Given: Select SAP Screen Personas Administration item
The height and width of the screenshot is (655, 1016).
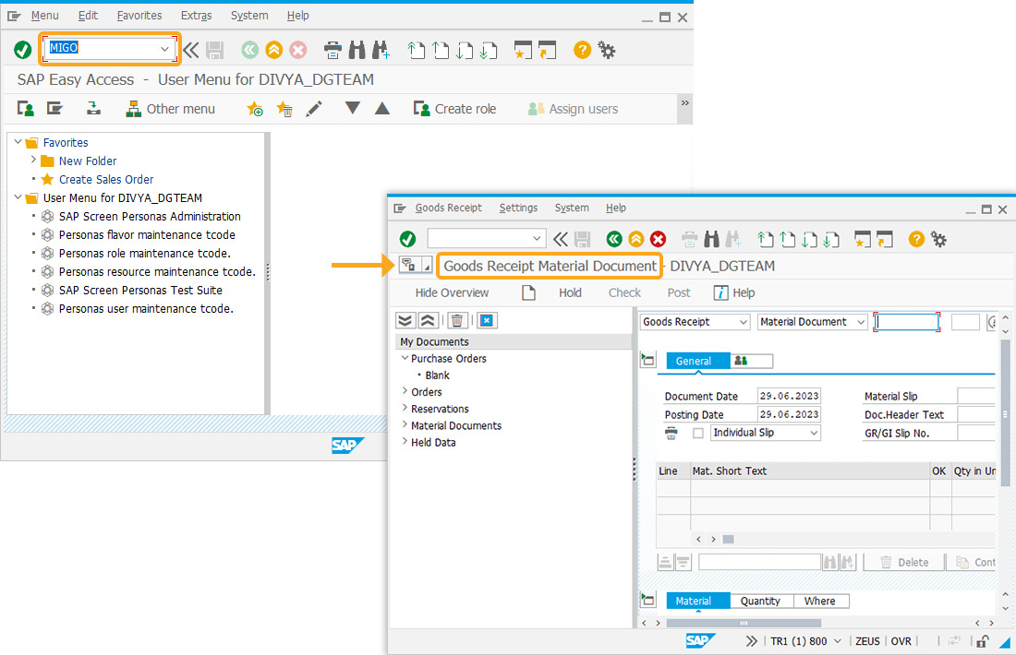Looking at the screenshot, I should (150, 216).
